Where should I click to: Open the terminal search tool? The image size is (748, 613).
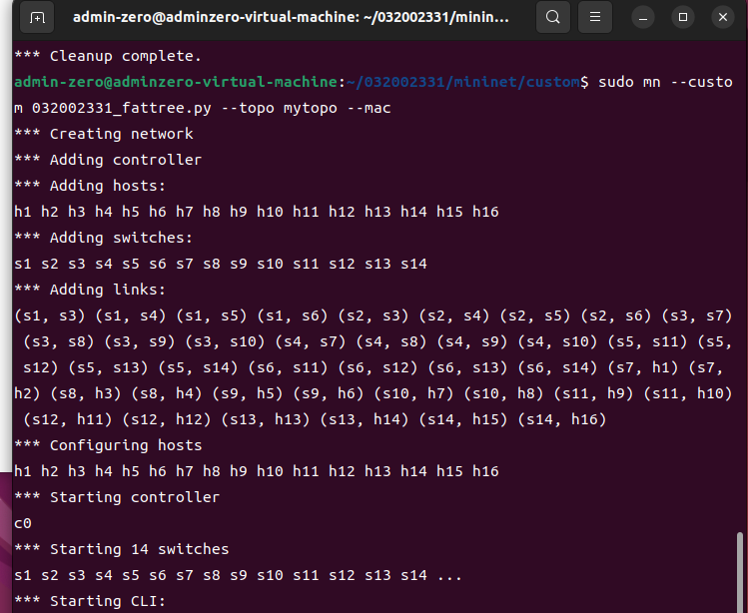point(553,17)
